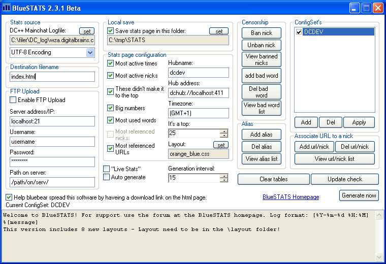Toggle Most referenced URLs checkbox
The width and height of the screenshot is (386, 264).
(x=111, y=149)
